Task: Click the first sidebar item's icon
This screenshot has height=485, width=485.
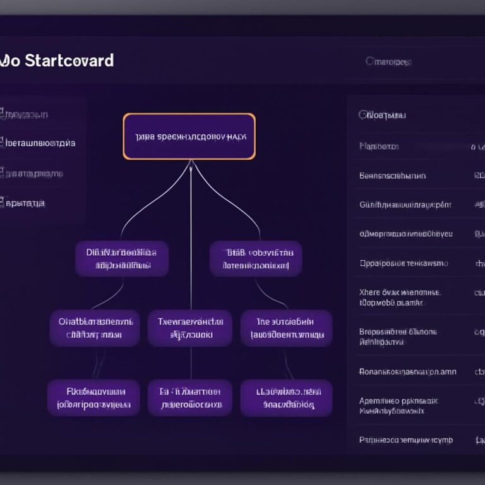Action: [2, 114]
